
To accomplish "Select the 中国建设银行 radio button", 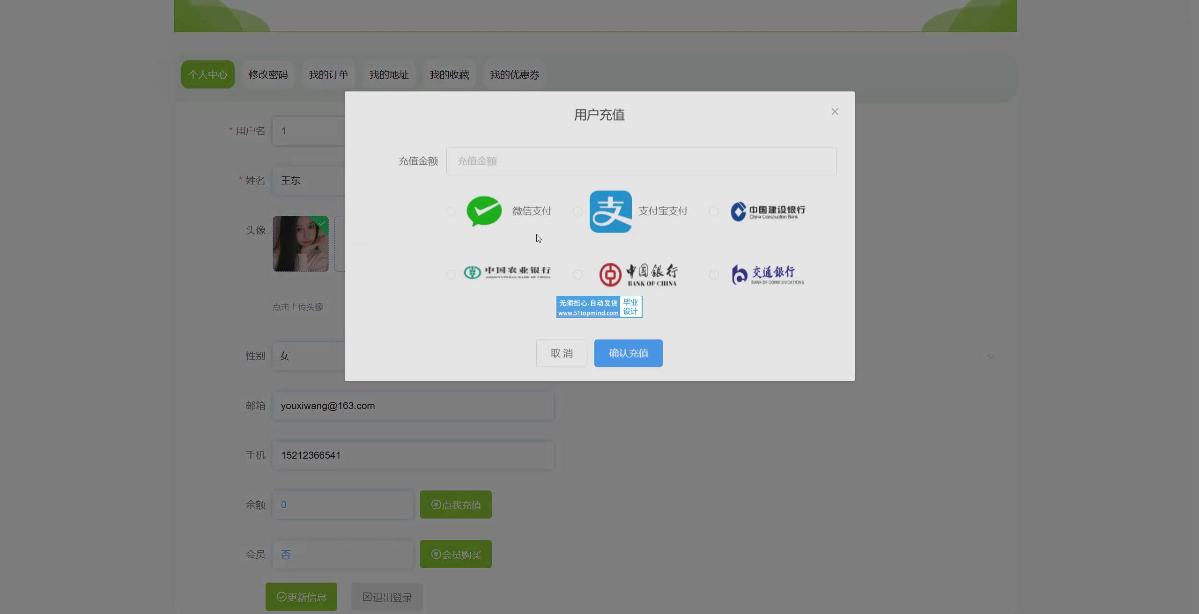I will pyautogui.click(x=714, y=212).
